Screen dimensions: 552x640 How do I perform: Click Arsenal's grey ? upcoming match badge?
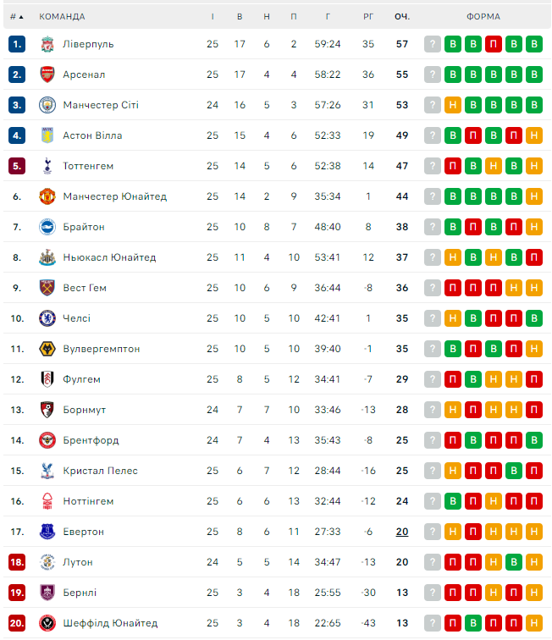tap(433, 74)
